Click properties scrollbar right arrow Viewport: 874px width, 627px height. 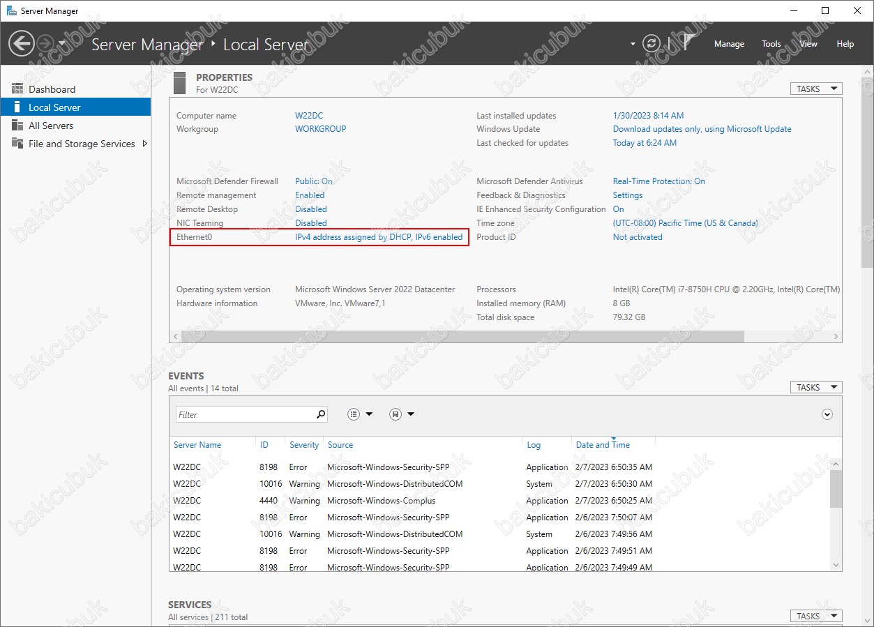pyautogui.click(x=836, y=337)
